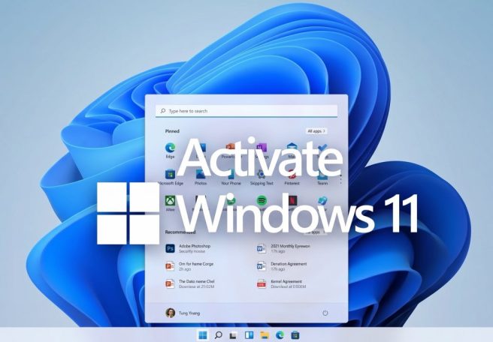Open the Microsoft Store pinned tile

click(170, 177)
